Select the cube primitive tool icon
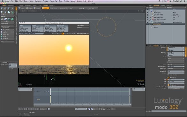This screenshot has width=187, height=117. click(x=2, y=8)
